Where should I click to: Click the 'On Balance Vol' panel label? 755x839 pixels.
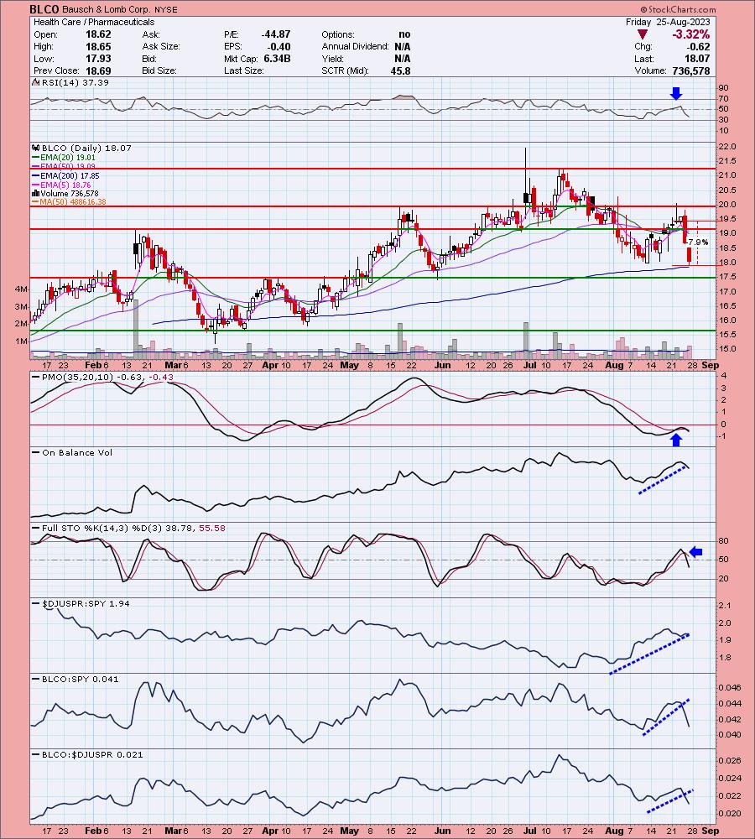[x=77, y=453]
